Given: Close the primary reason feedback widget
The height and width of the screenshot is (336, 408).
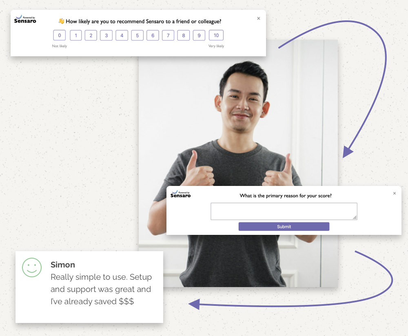Looking at the screenshot, I should point(395,193).
